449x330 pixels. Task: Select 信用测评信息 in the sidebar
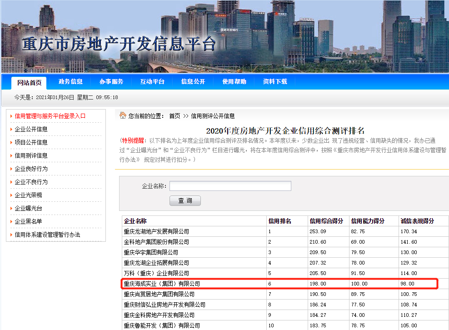[x=31, y=155]
